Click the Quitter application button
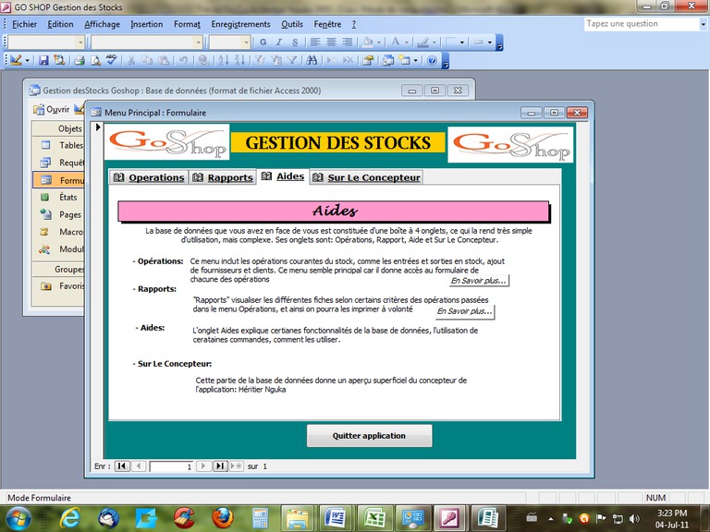The image size is (710, 532). (x=369, y=435)
